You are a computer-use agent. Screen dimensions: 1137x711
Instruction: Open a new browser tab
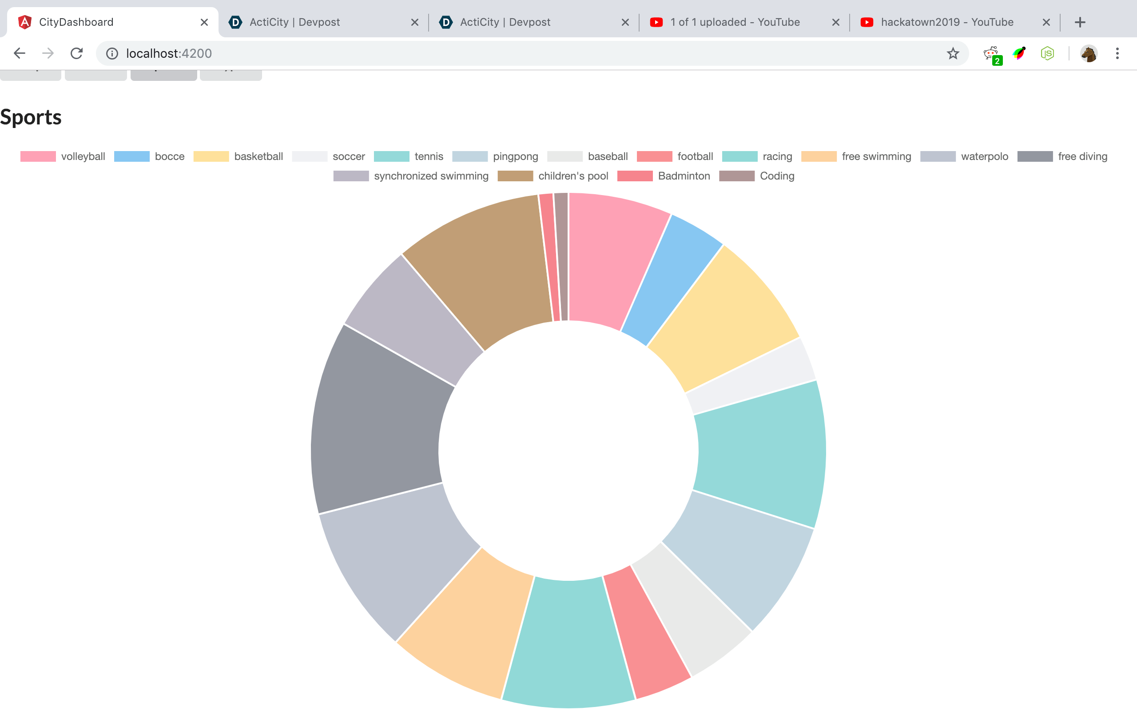1080,22
